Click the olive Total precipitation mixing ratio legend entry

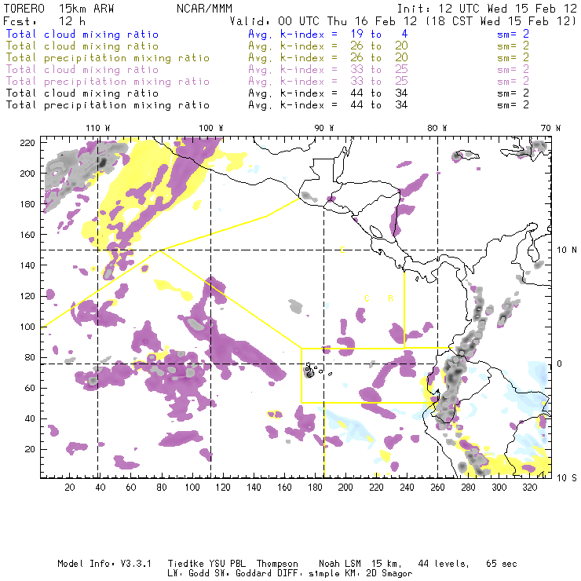(108, 58)
